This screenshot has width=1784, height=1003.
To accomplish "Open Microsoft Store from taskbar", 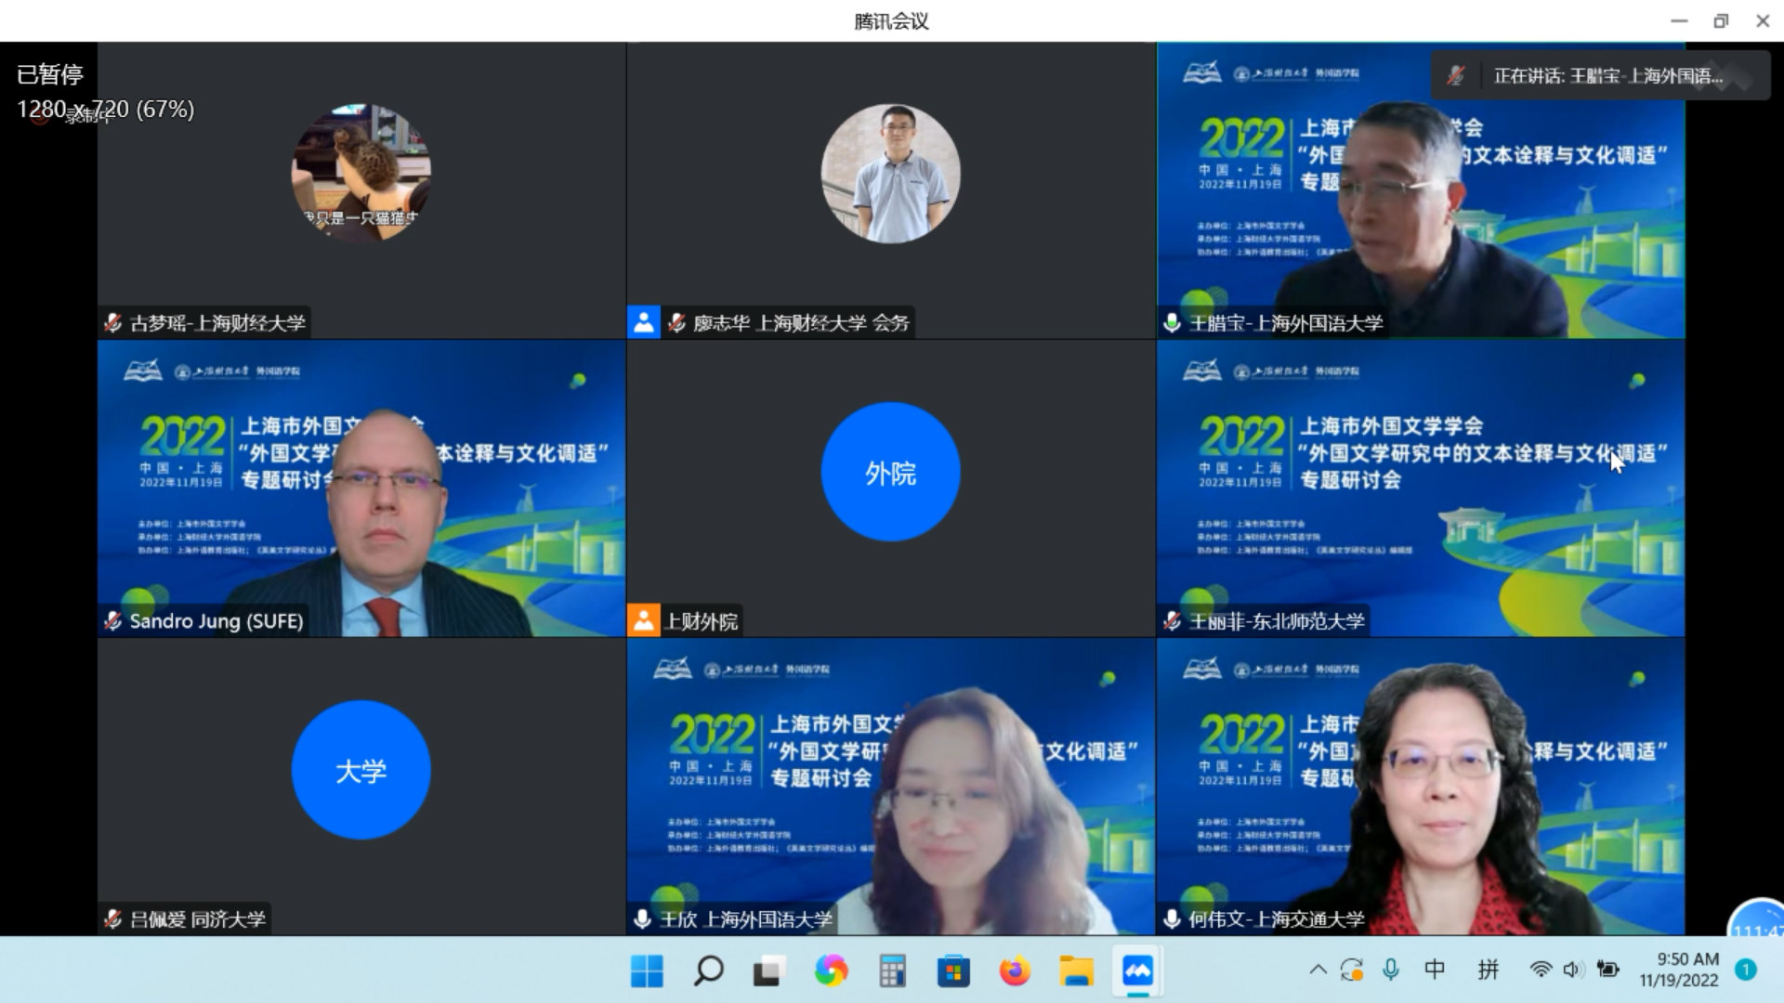I will [x=953, y=971].
